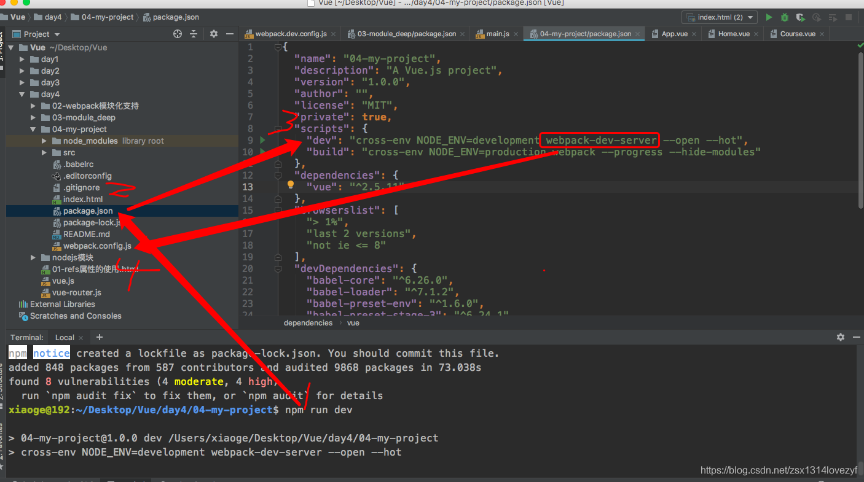This screenshot has height=482, width=864.
Task: Expand the node_modules folder
Action: (44, 141)
